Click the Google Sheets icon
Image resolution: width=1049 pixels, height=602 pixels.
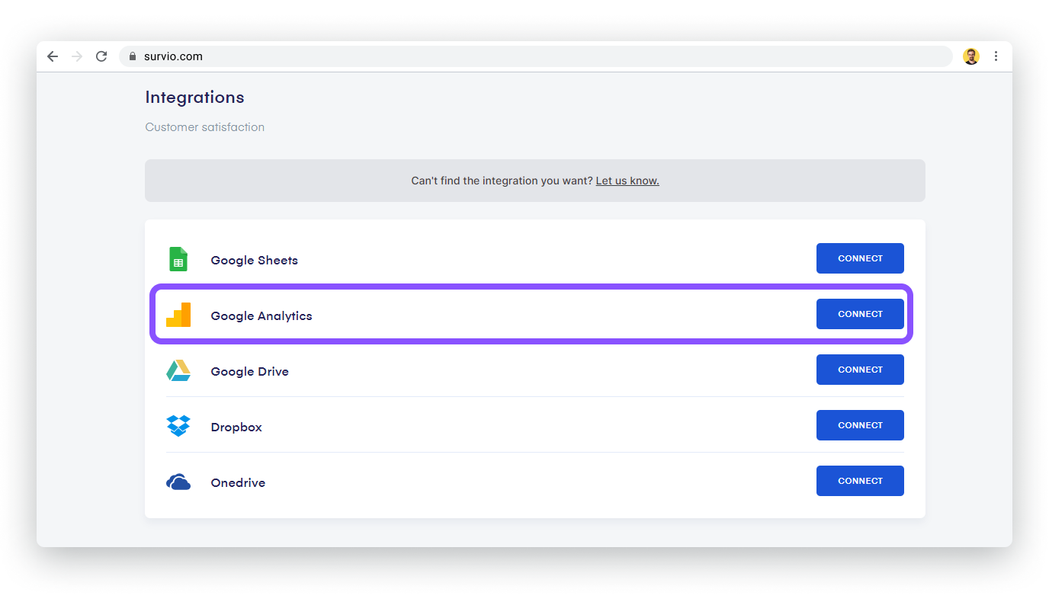tap(178, 259)
